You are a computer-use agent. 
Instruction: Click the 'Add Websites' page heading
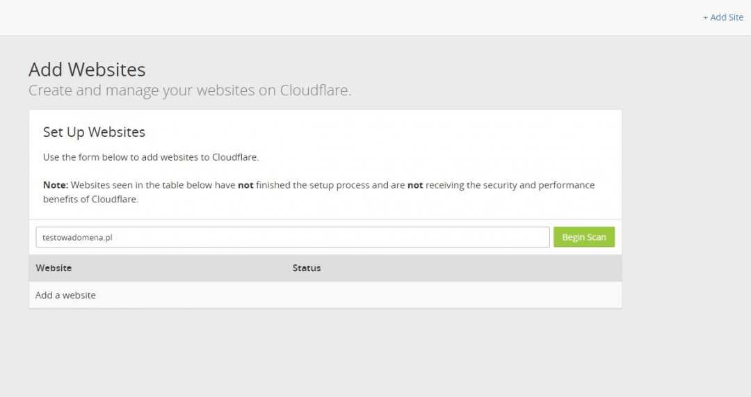pyautogui.click(x=87, y=70)
